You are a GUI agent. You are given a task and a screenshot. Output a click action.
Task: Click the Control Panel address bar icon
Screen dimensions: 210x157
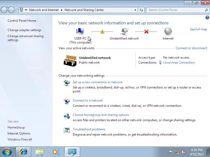point(21,10)
